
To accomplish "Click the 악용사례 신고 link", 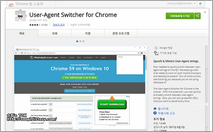I will (x=166, y=113).
